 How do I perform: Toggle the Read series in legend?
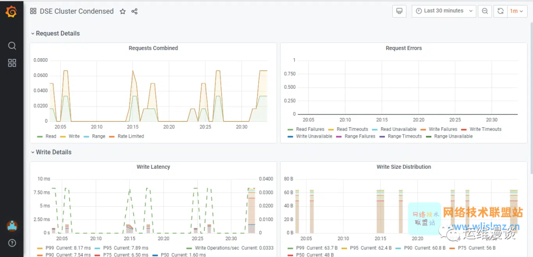(46, 136)
